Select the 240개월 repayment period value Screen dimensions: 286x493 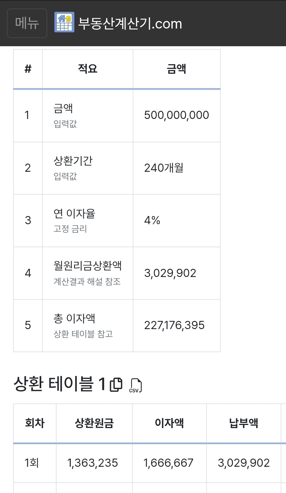[164, 168]
